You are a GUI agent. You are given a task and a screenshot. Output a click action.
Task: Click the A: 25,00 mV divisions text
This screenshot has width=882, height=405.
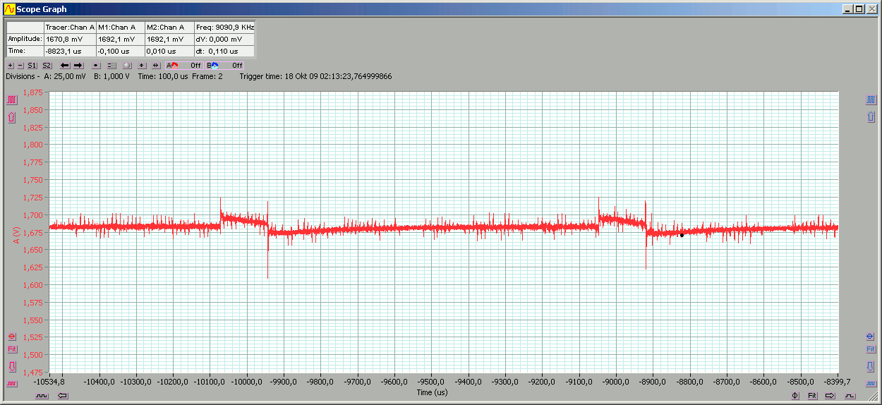pyautogui.click(x=64, y=76)
